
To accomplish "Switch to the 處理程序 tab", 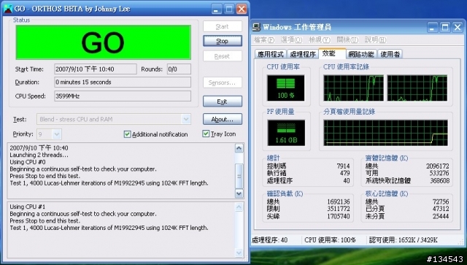I will [303, 54].
